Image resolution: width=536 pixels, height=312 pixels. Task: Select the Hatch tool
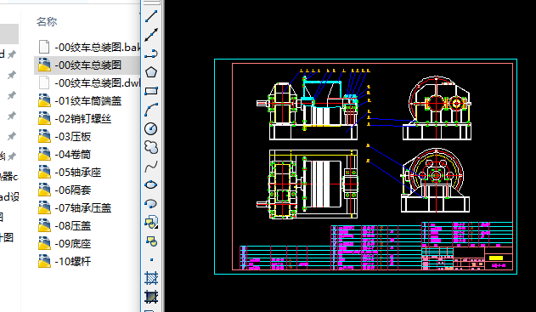click(151, 278)
